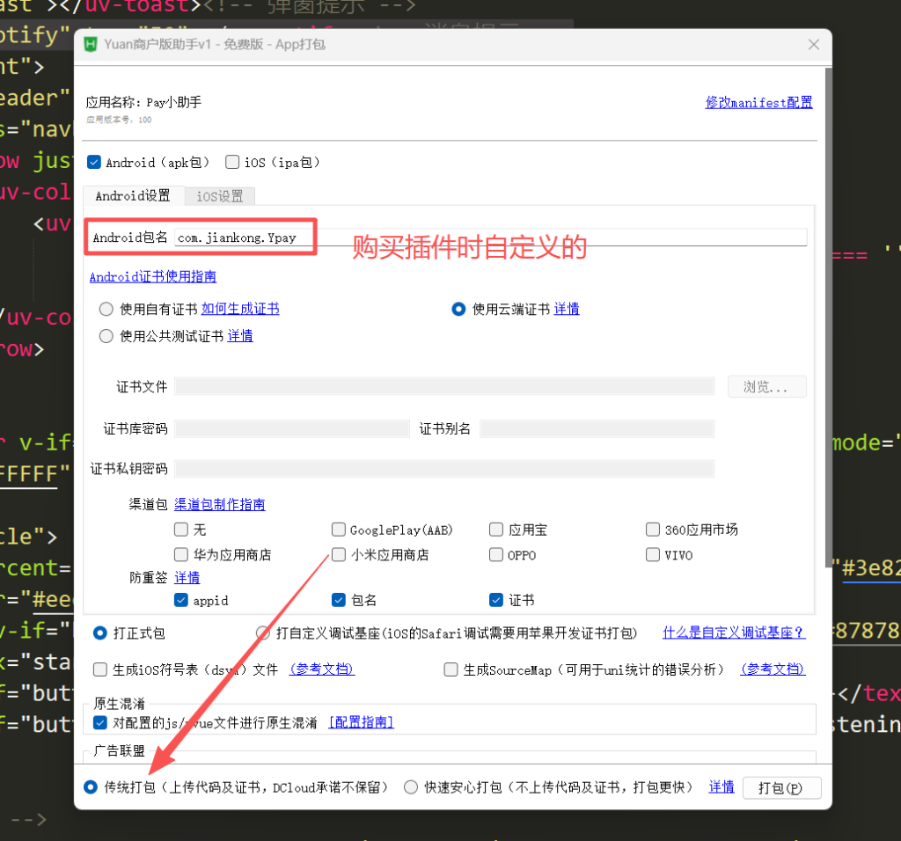Tick the 华为应用商店 channel checkbox
Image resolution: width=901 pixels, height=841 pixels.
pyautogui.click(x=181, y=554)
